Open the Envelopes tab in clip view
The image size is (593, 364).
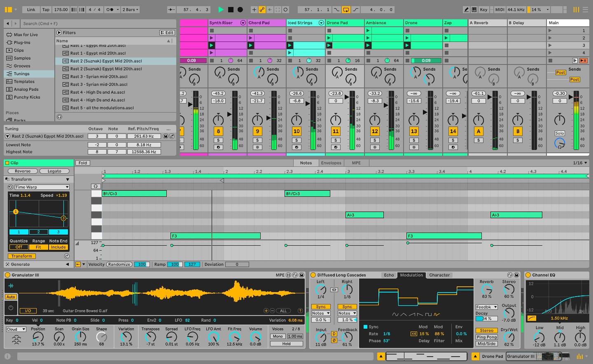tap(331, 163)
